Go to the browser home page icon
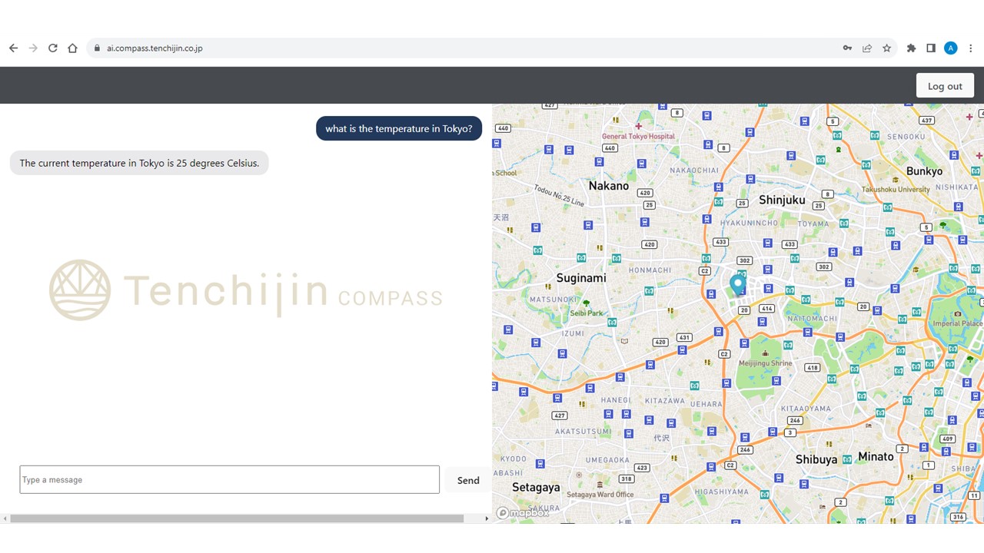Screen dimensions: 984x553 tap(72, 48)
